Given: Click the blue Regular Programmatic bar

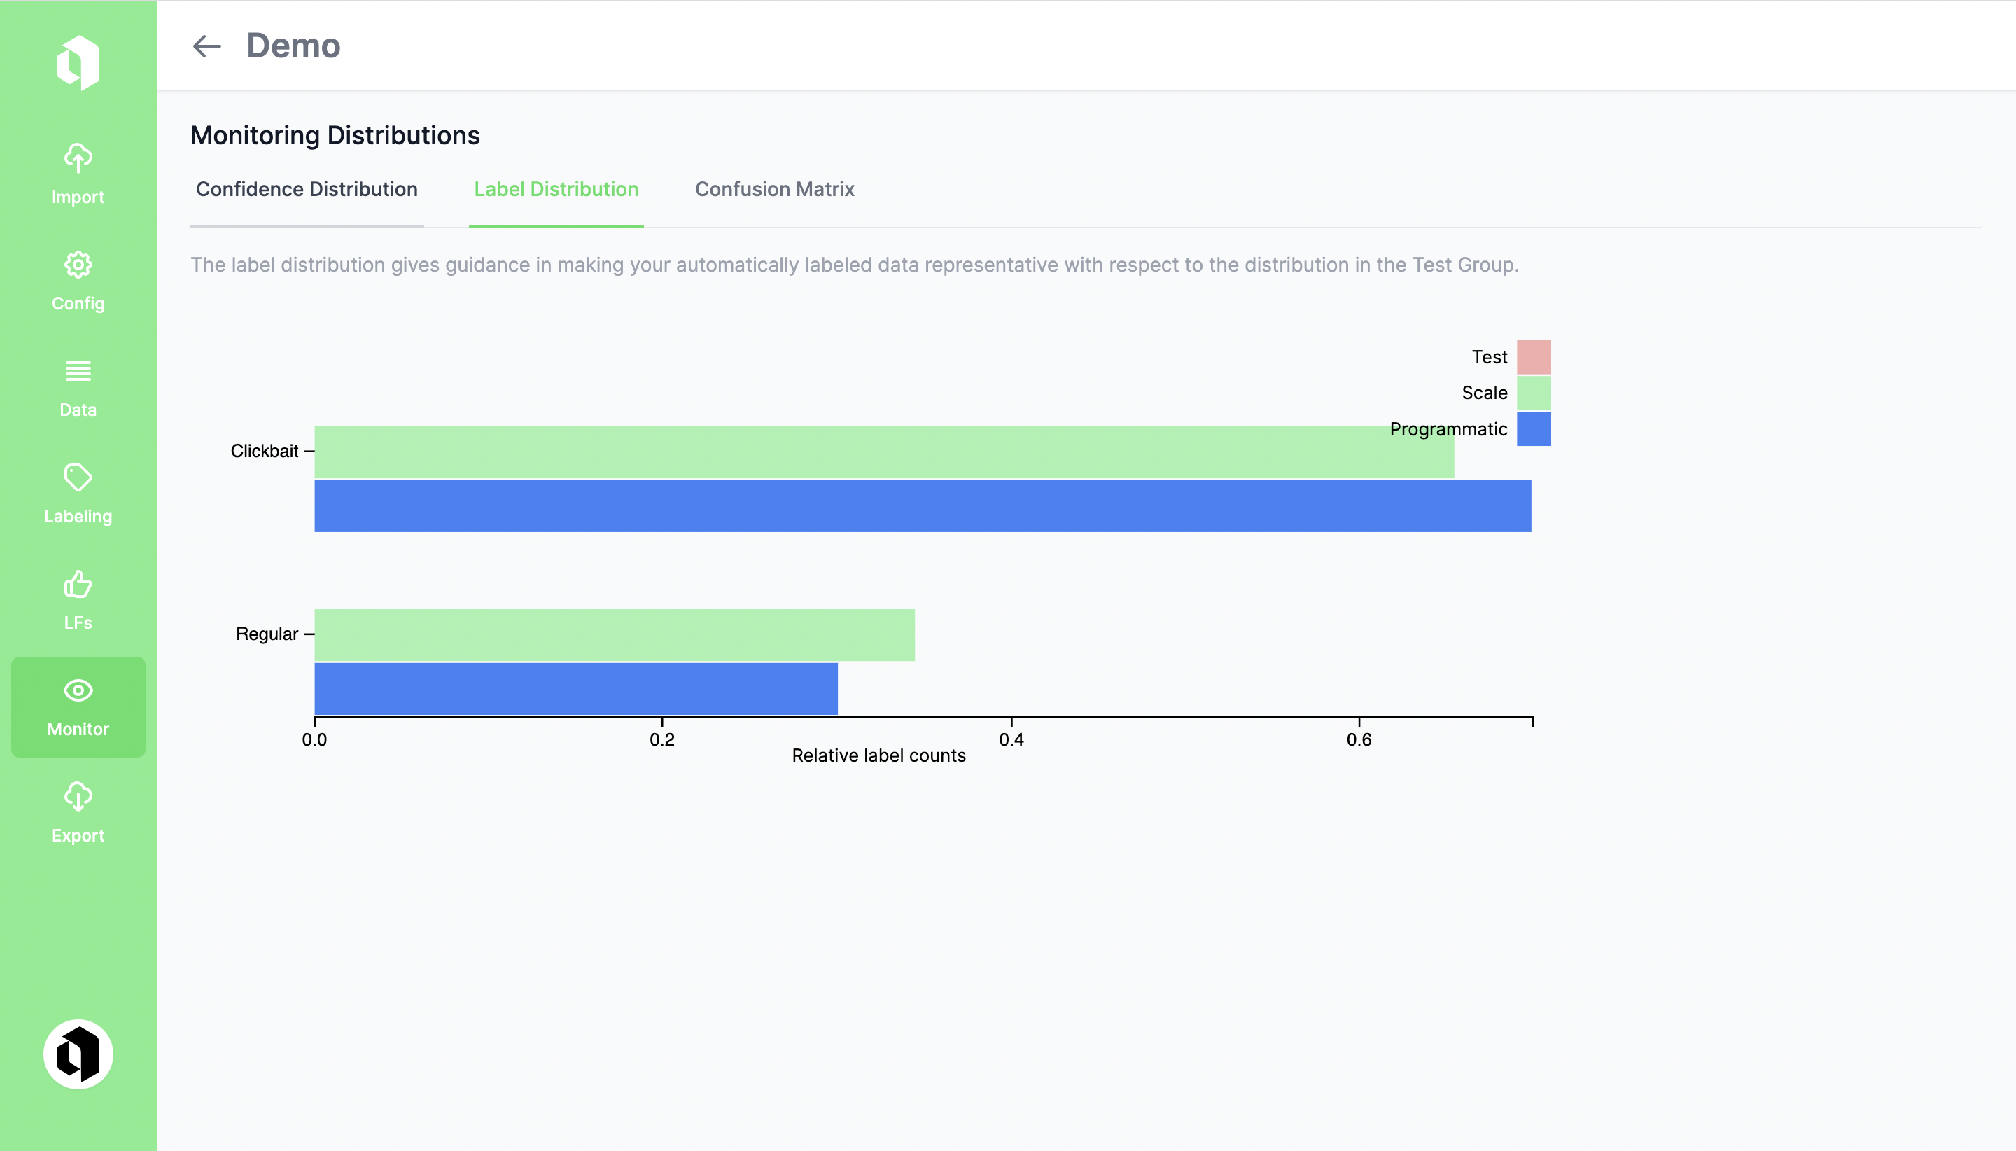Looking at the screenshot, I should pos(575,688).
